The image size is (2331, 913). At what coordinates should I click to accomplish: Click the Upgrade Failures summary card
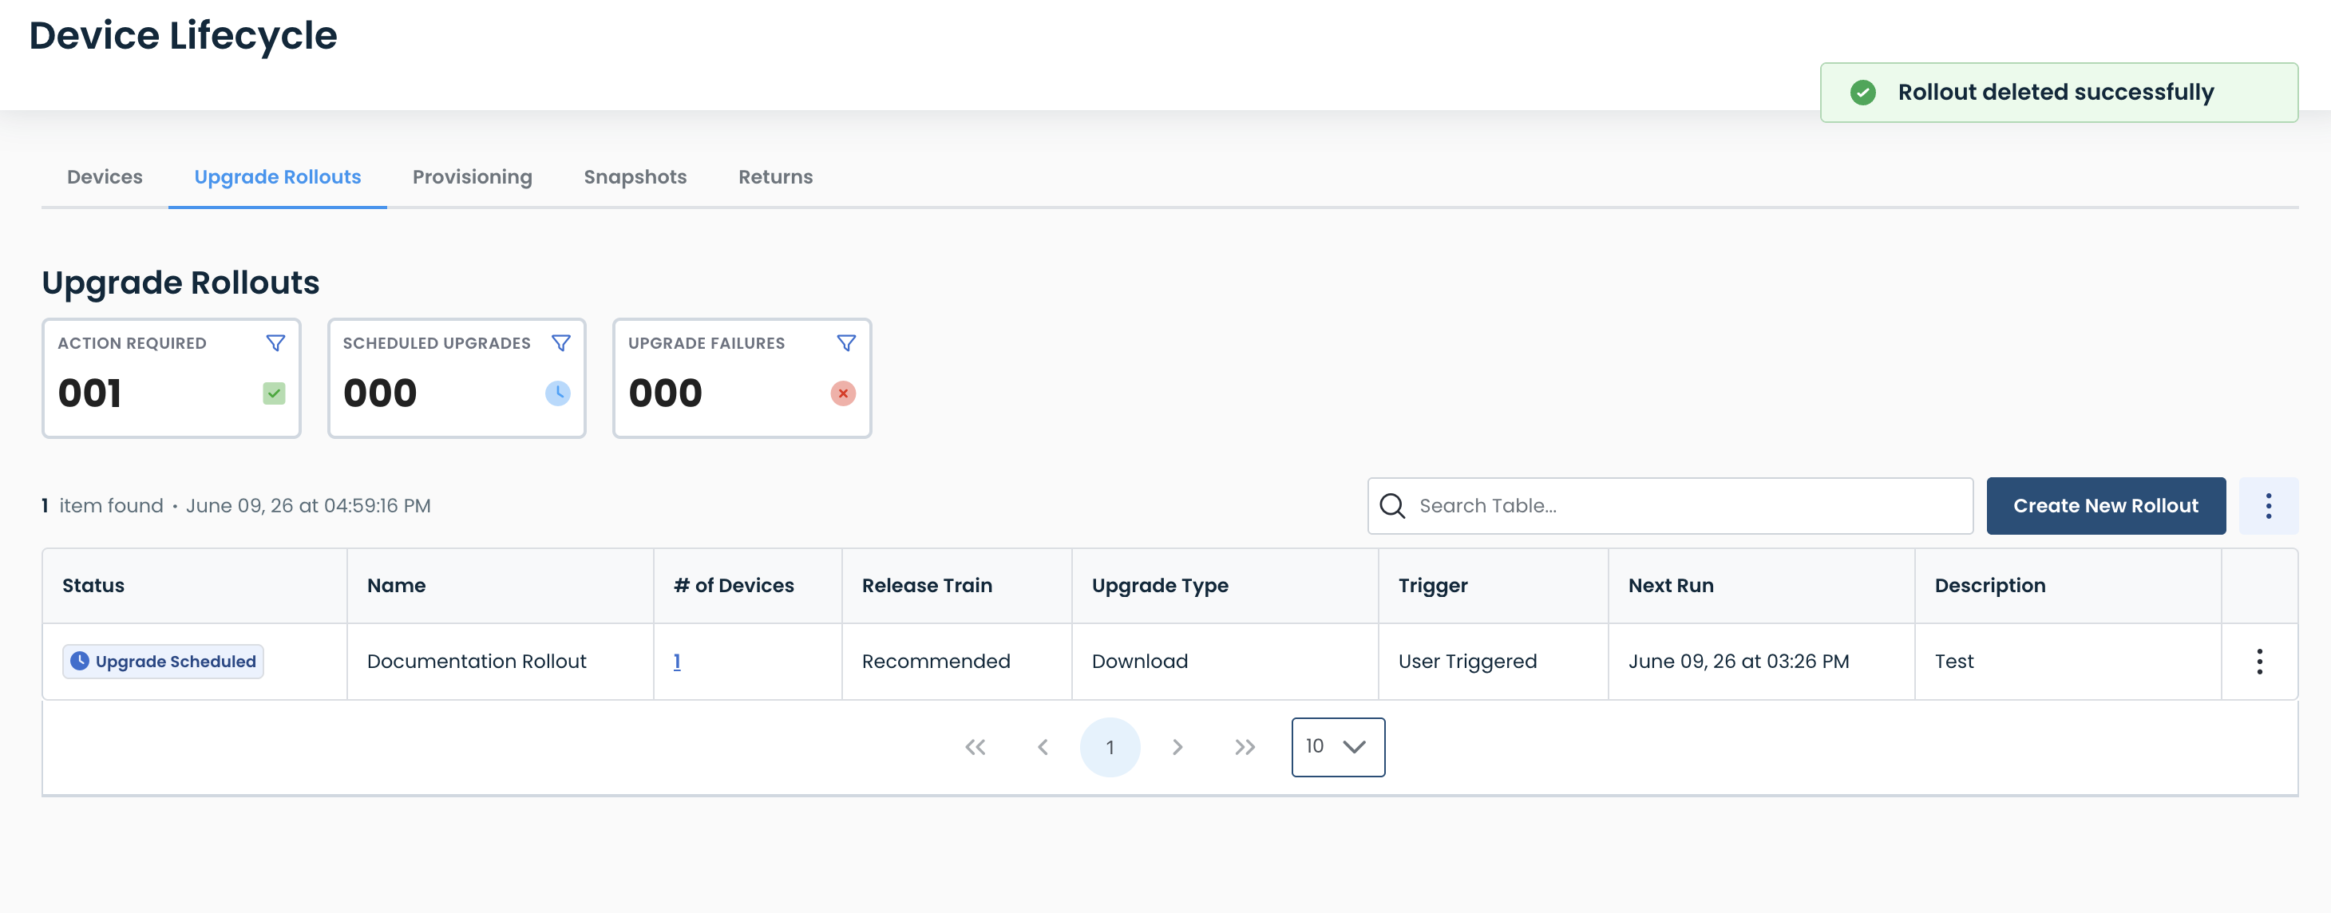tap(742, 378)
